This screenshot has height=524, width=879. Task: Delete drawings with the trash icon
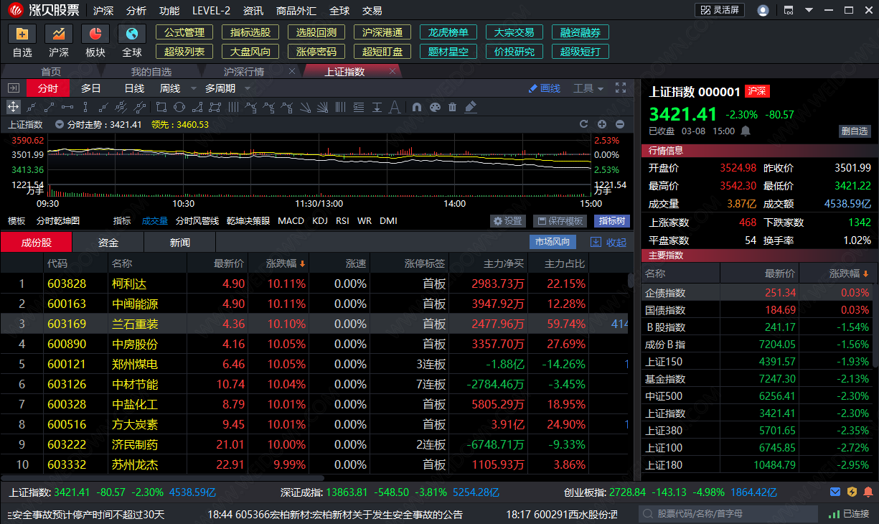click(452, 107)
